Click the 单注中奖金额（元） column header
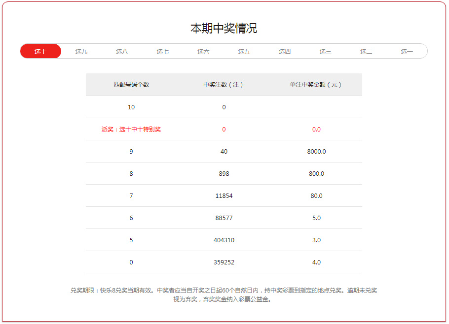 pos(316,85)
